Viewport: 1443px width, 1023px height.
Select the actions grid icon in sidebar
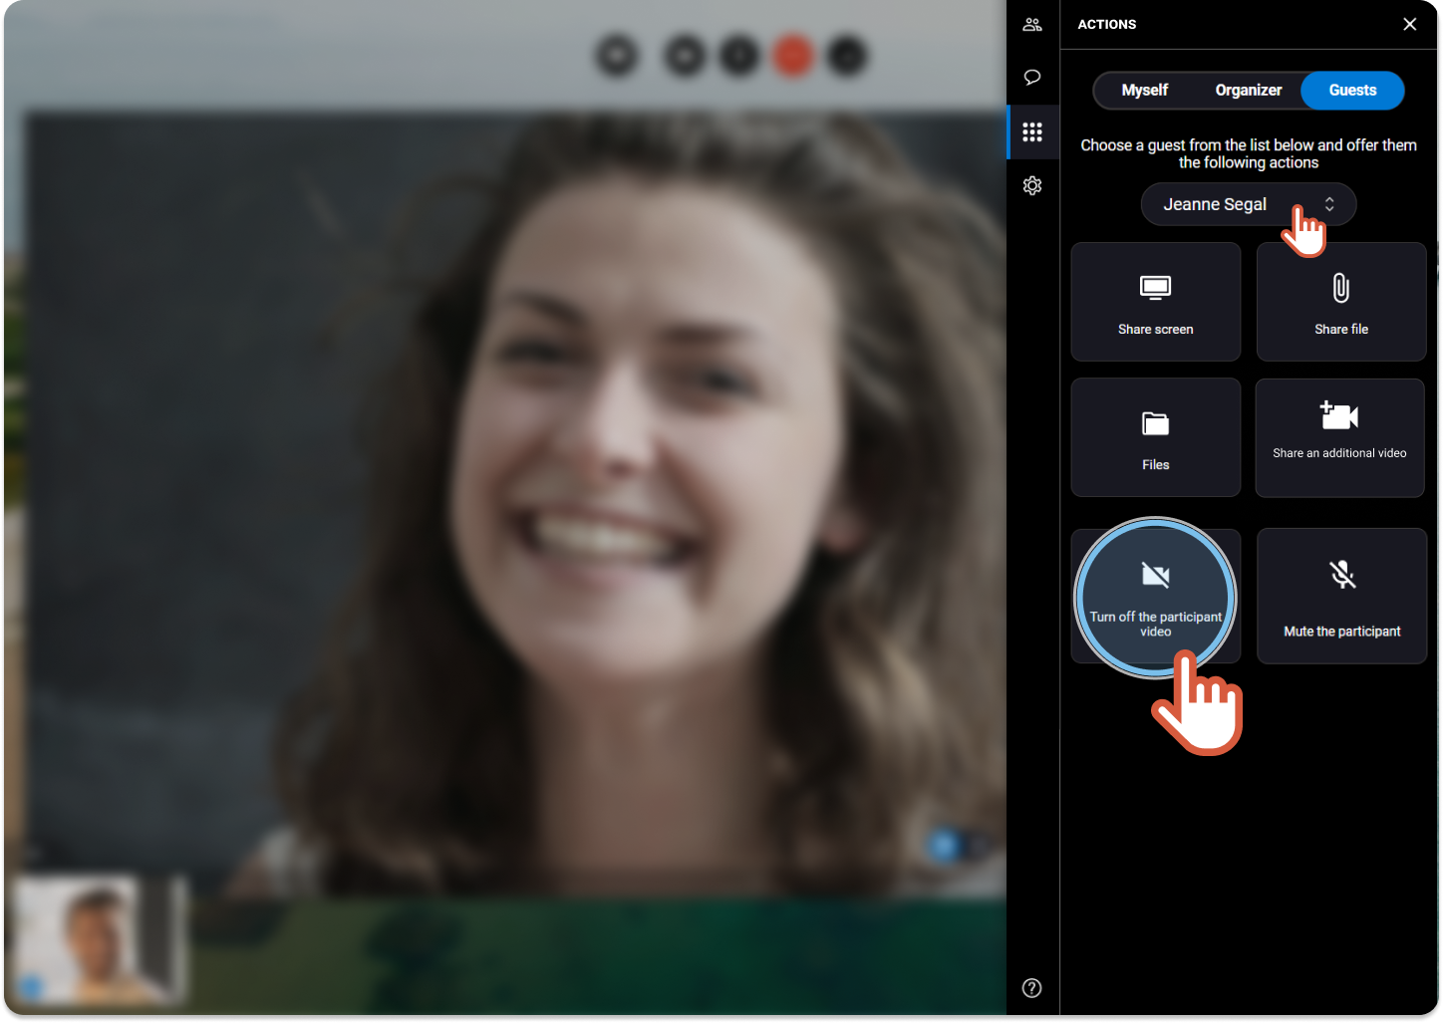click(x=1032, y=131)
